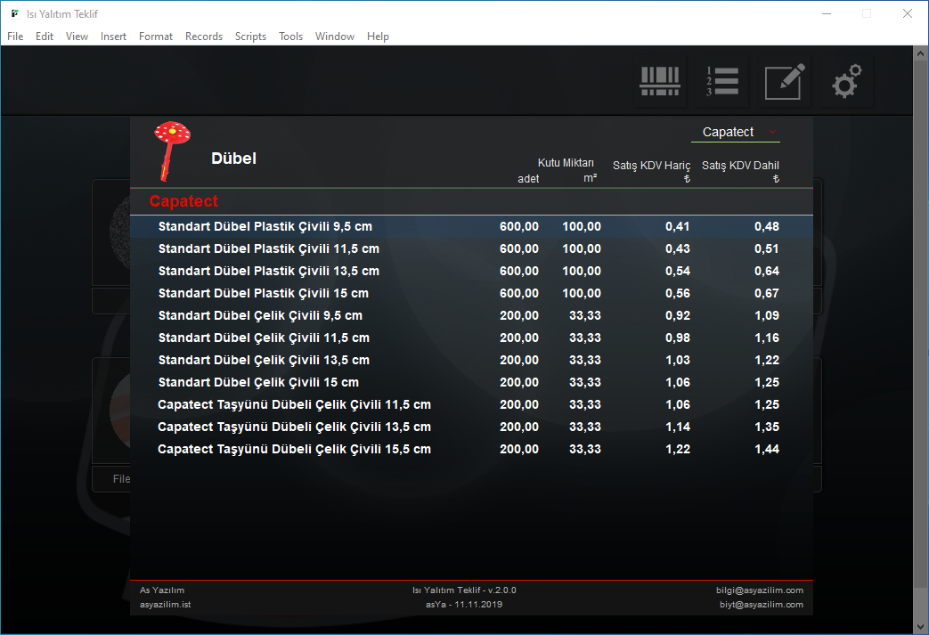Open the settings gears icon

pyautogui.click(x=847, y=81)
